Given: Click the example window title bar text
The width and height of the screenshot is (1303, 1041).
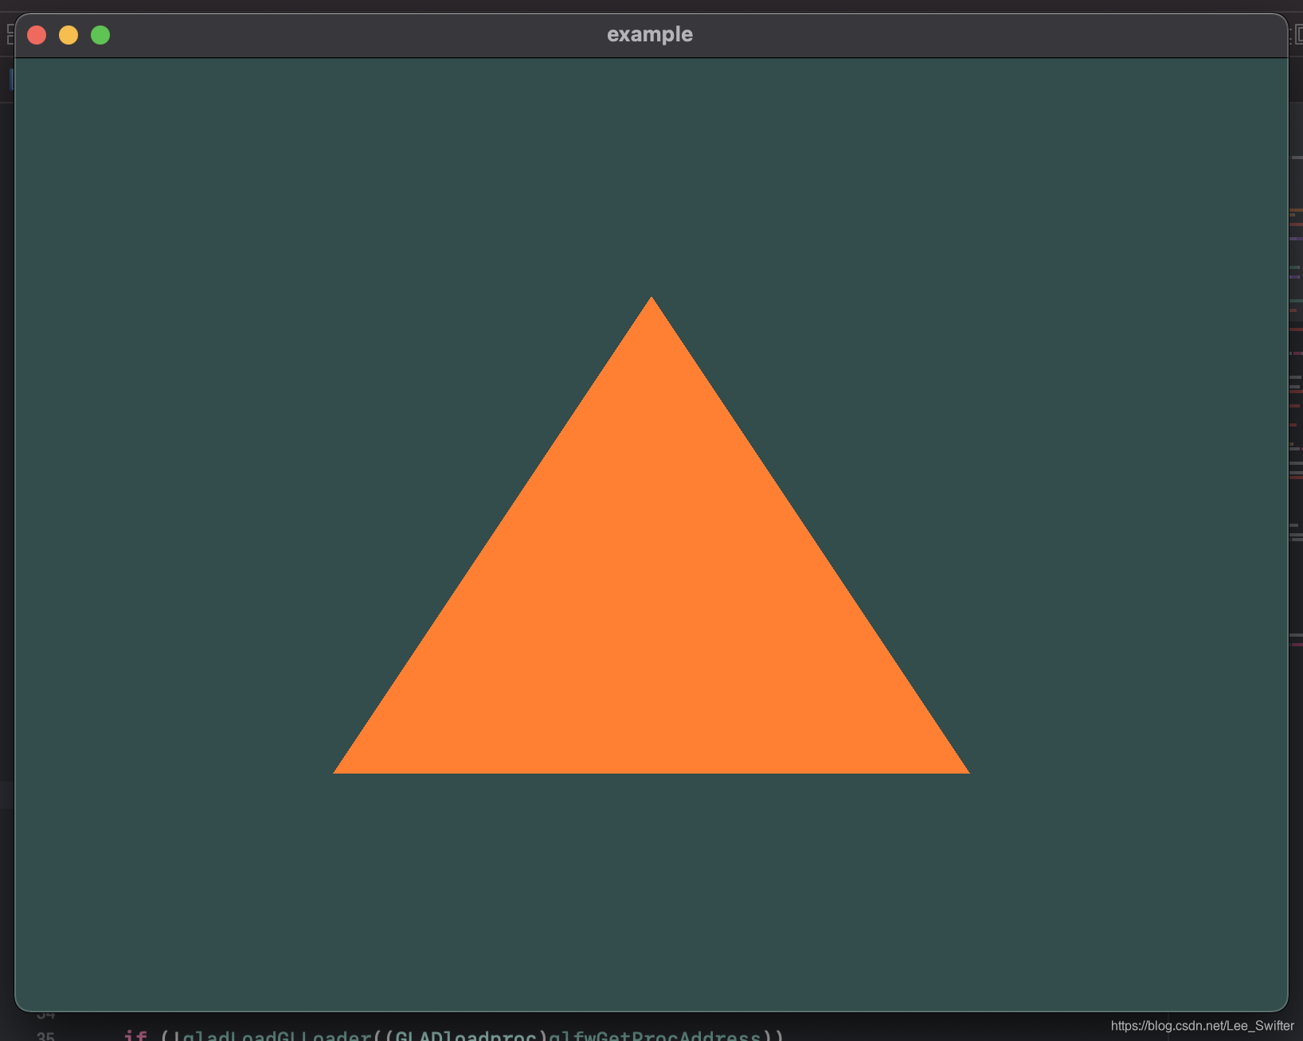Looking at the screenshot, I should tap(650, 34).
